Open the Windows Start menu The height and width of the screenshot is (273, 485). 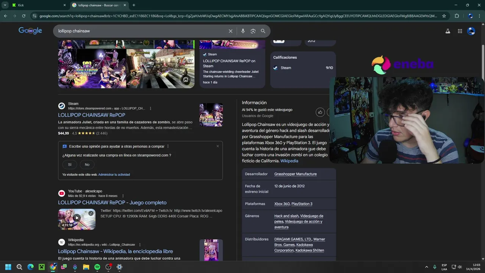(8, 267)
